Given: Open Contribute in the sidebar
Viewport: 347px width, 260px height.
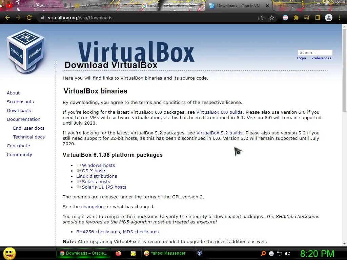Looking at the screenshot, I should click(18, 146).
